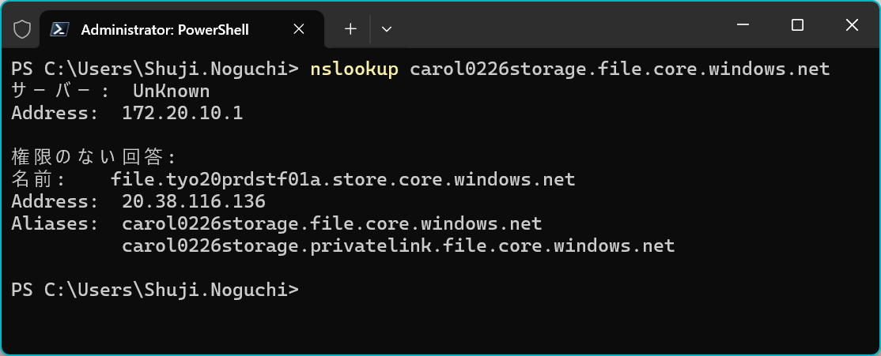Close the terminal window
Image resolution: width=881 pixels, height=356 pixels.
pos(852,25)
